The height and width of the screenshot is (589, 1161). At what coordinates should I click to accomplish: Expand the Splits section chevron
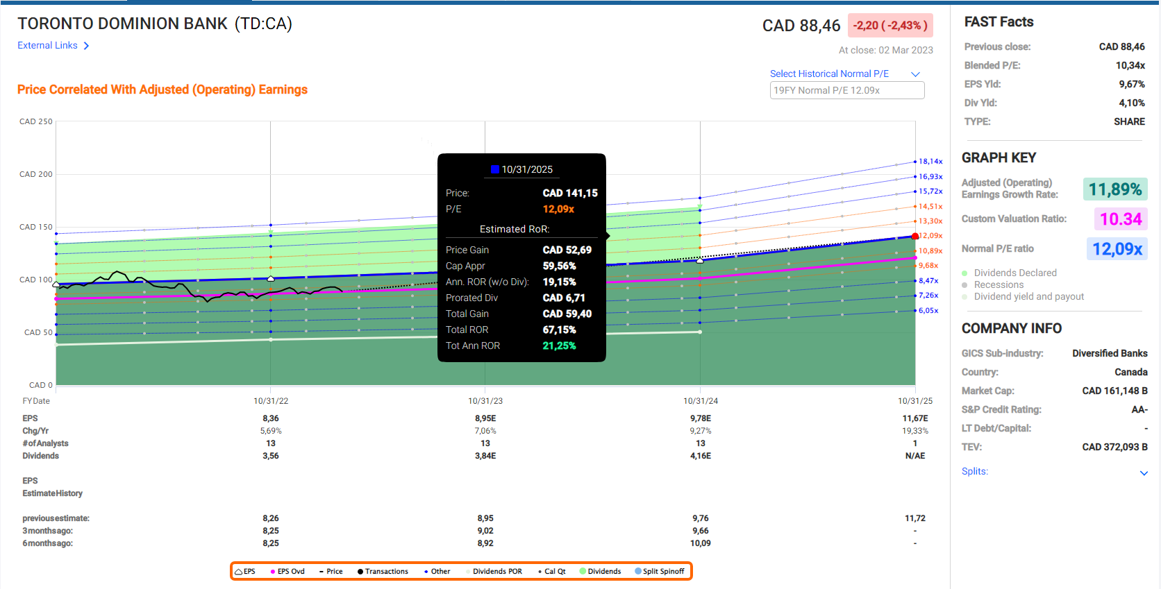1144,472
